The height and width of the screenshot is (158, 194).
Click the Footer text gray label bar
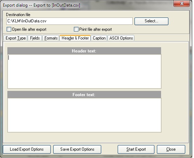pyautogui.click(x=84, y=95)
